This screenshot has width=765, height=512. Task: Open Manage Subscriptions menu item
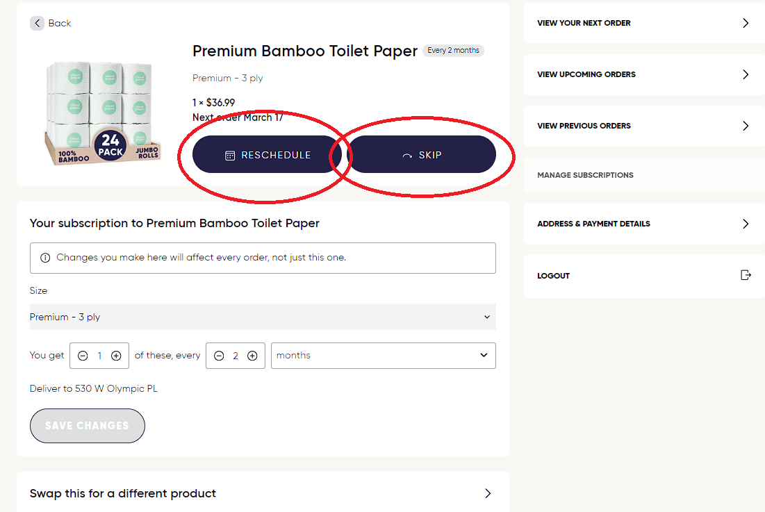pyautogui.click(x=585, y=175)
